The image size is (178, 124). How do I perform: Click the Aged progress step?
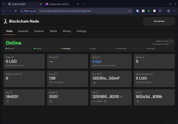pyautogui.click(x=93, y=48)
